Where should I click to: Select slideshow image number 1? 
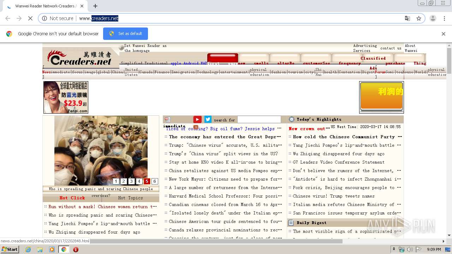(116, 181)
